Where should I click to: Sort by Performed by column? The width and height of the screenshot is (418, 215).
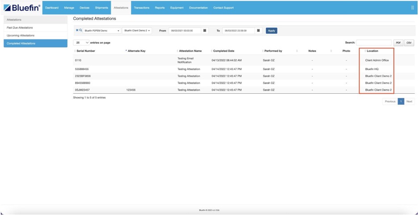coord(273,51)
